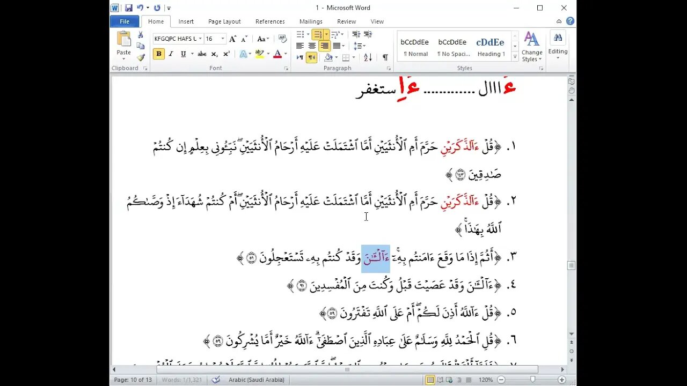Click Redo in Quick Access toolbar
The height and width of the screenshot is (386, 687).
pos(157,8)
